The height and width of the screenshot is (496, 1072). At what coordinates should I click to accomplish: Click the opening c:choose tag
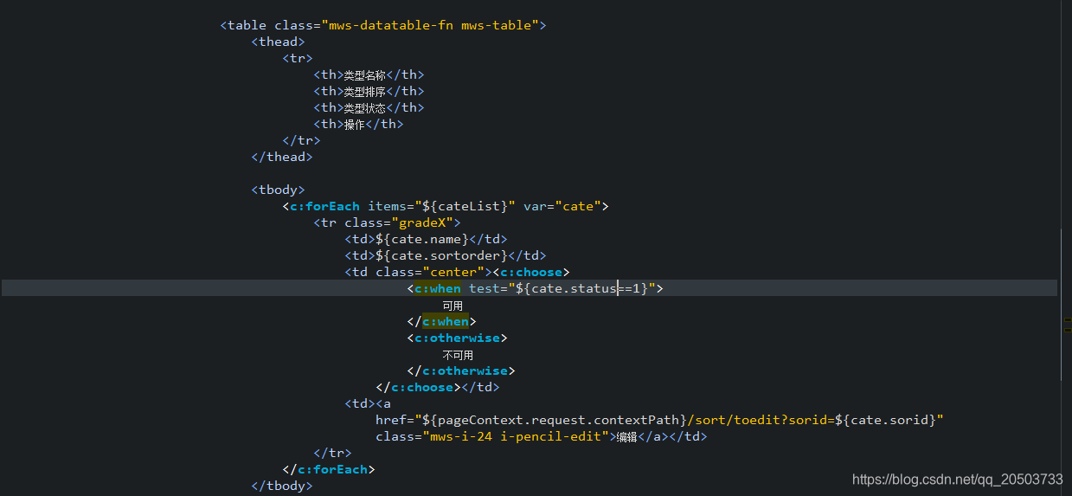531,272
